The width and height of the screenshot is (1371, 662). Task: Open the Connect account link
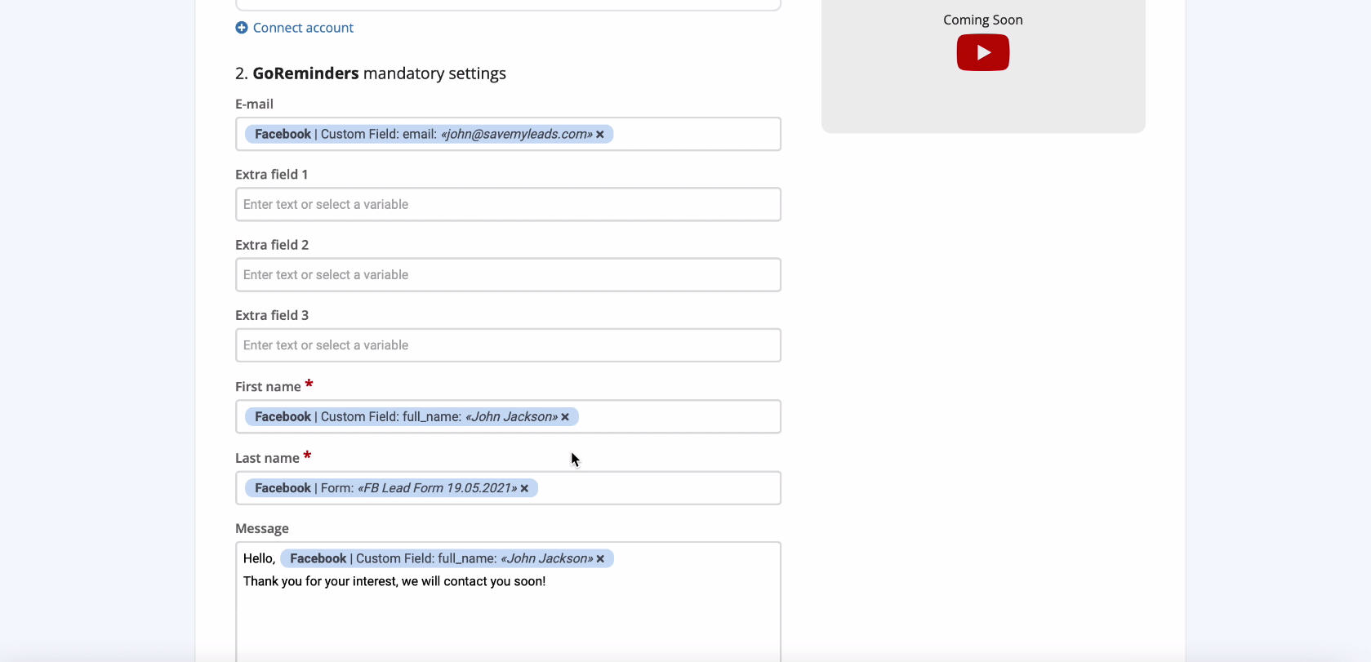click(303, 28)
